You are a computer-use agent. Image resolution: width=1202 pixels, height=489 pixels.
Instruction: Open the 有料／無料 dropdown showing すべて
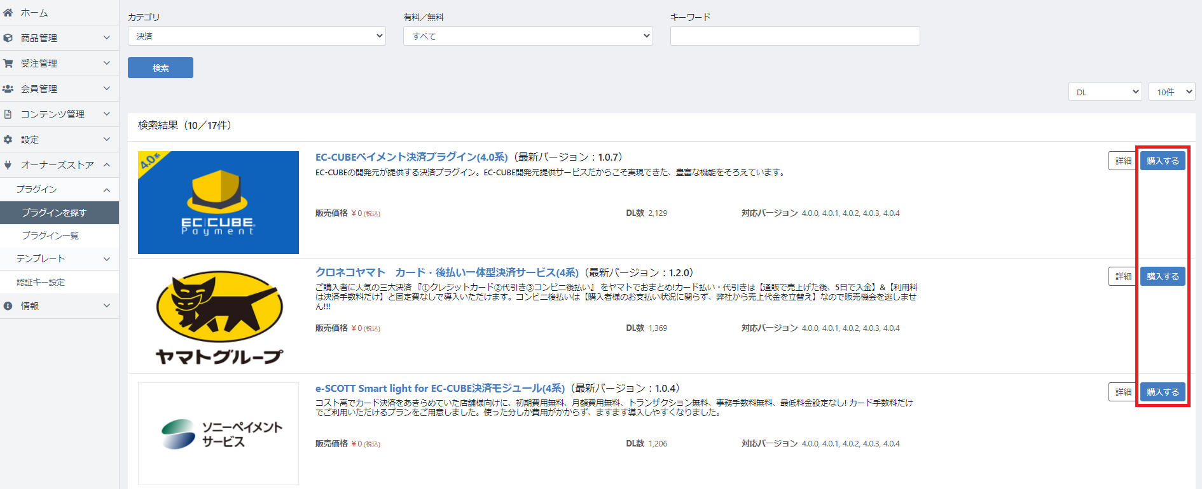pyautogui.click(x=528, y=36)
